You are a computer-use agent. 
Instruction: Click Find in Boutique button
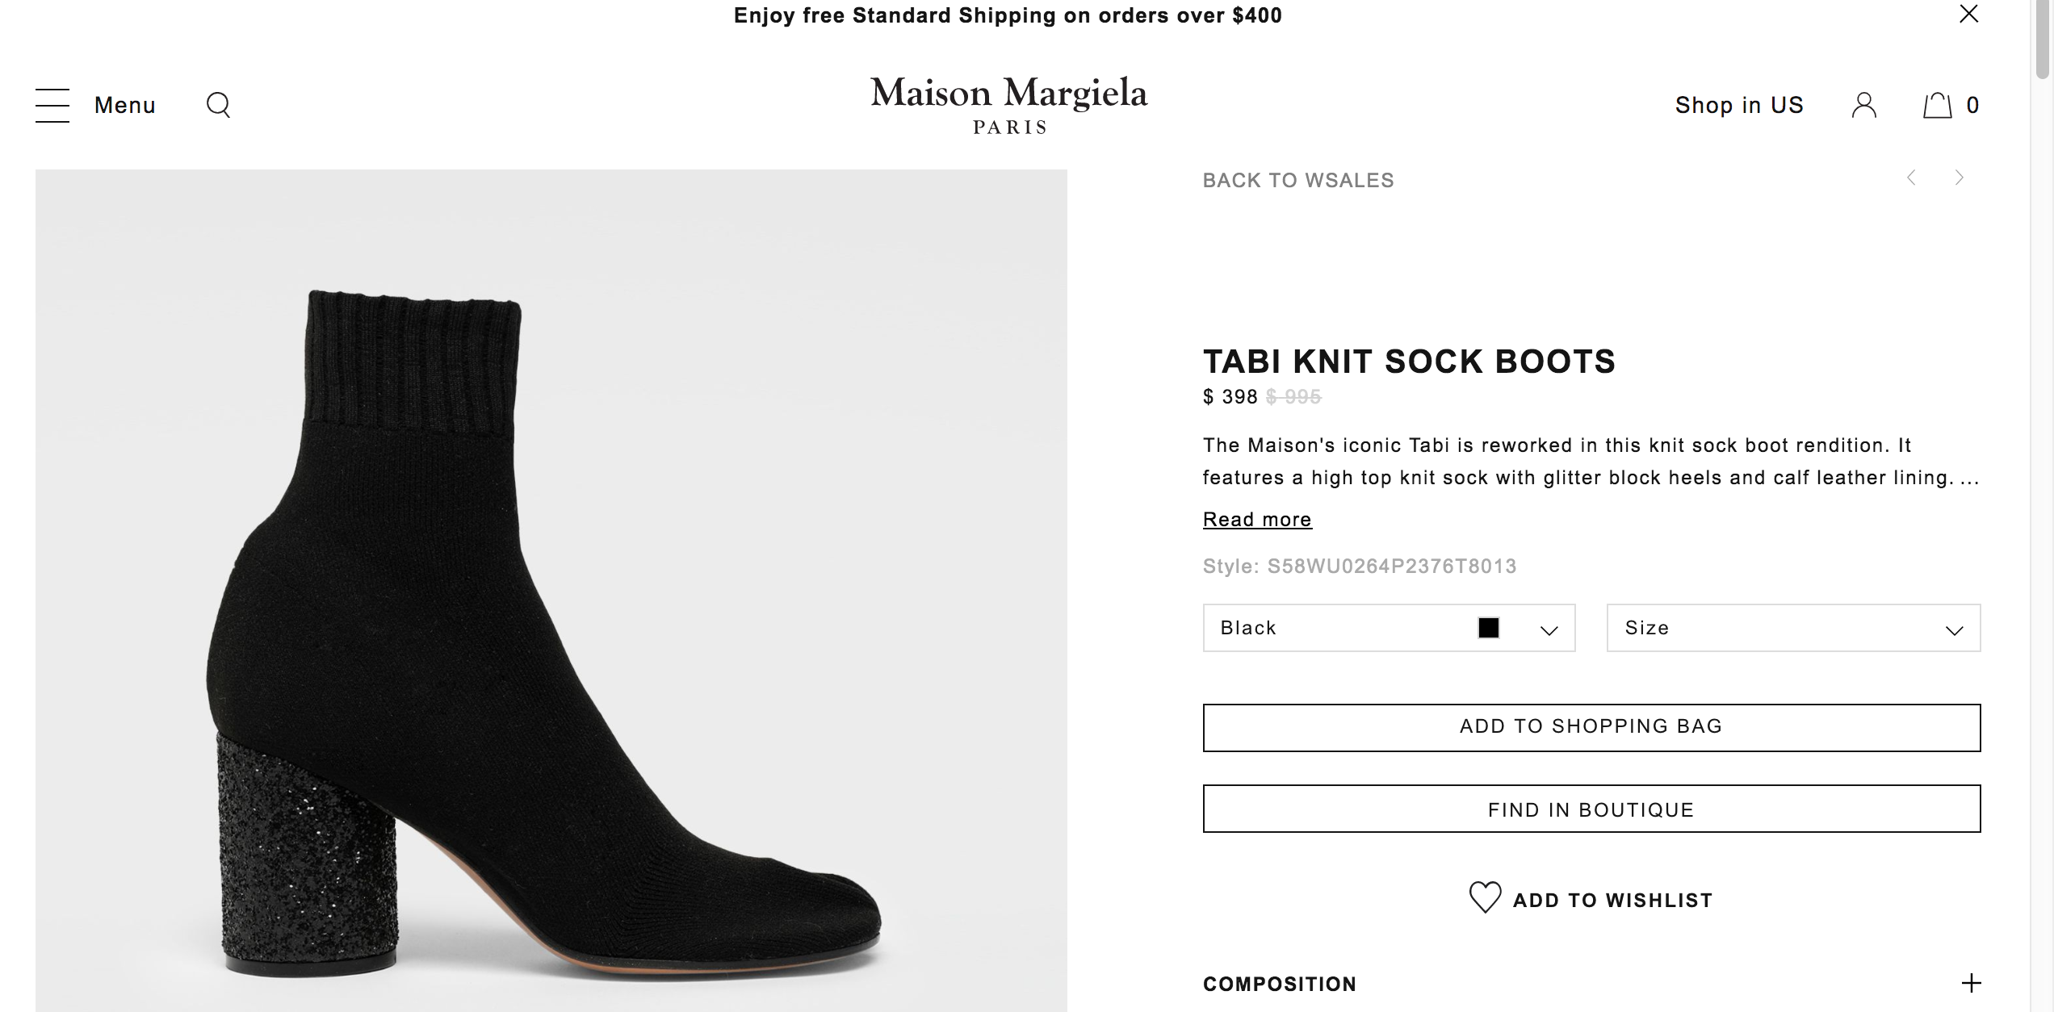1591,809
